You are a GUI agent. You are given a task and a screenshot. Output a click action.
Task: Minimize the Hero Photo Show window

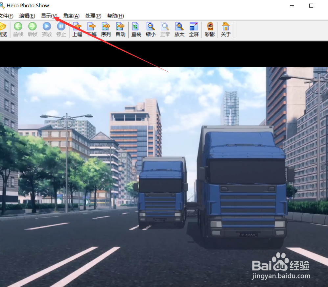(292, 6)
